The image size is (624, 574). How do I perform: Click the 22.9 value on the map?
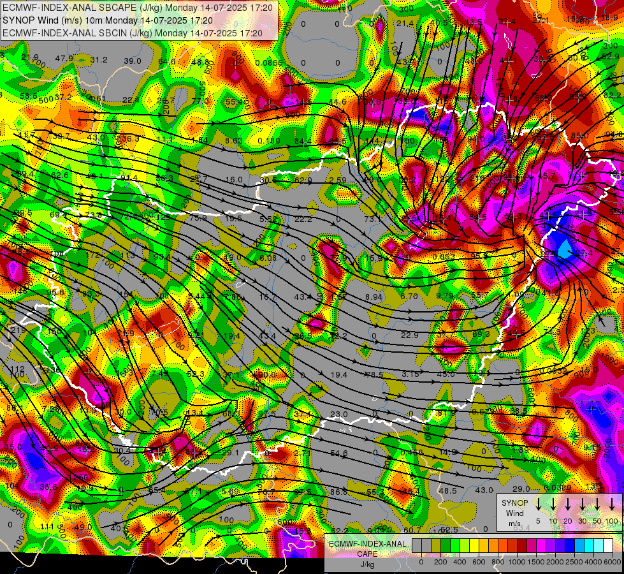click(x=409, y=335)
